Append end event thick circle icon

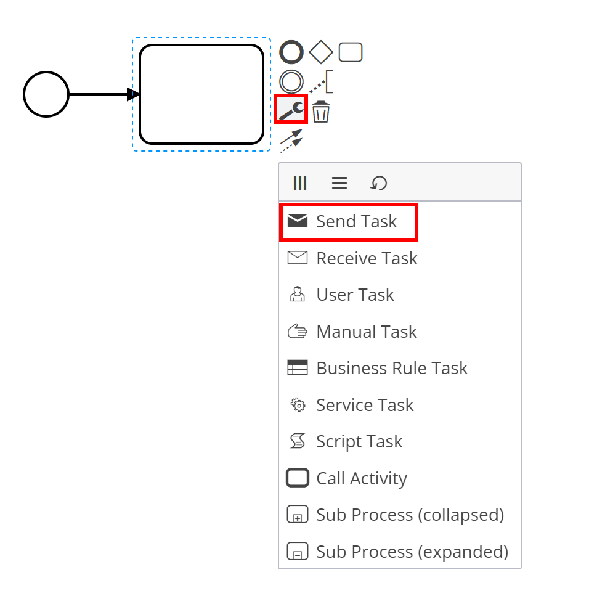[291, 52]
